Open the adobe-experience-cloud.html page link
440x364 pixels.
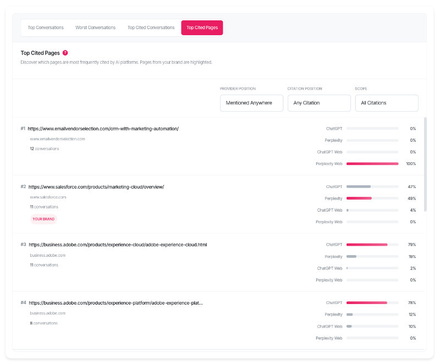[x=118, y=245]
